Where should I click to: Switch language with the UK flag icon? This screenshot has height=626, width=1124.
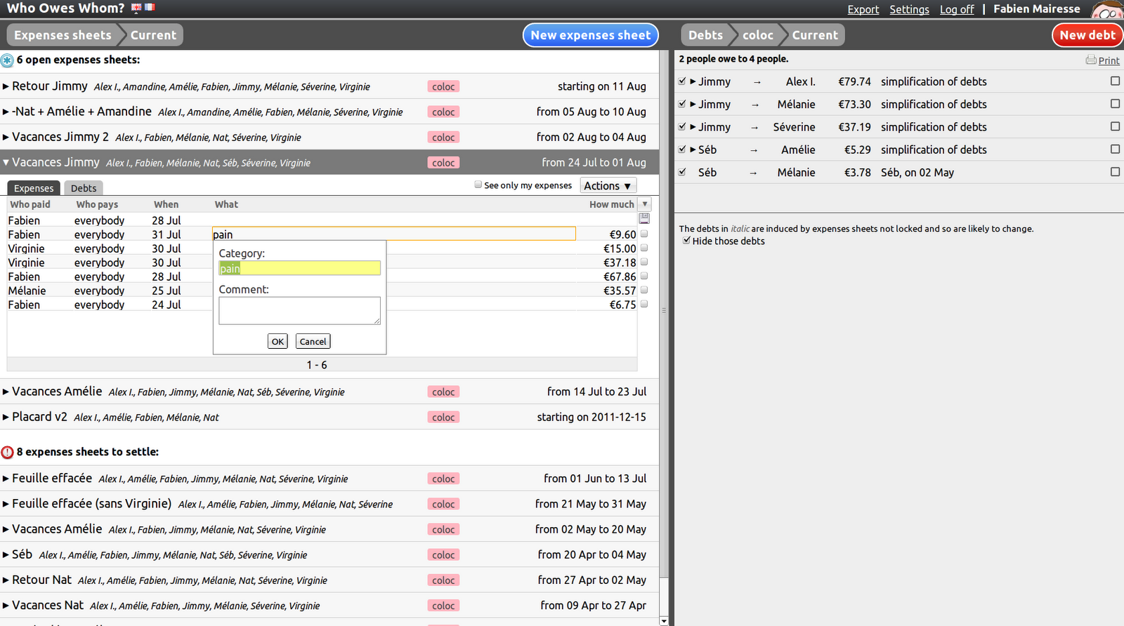pos(136,8)
